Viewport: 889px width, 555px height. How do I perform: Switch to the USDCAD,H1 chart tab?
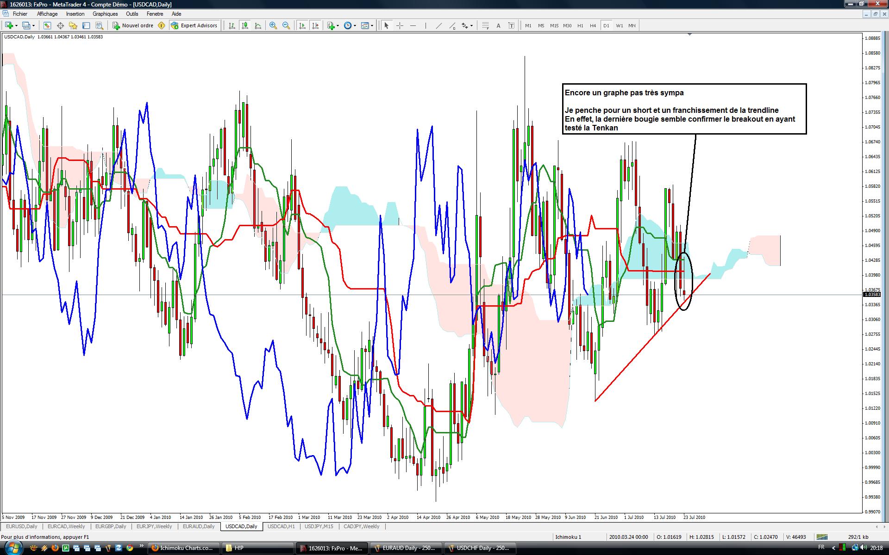pos(281,526)
